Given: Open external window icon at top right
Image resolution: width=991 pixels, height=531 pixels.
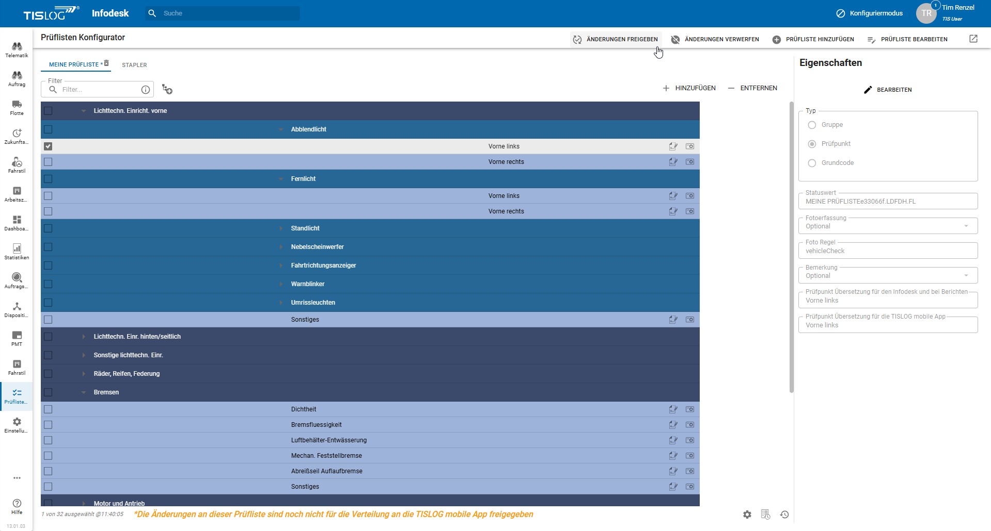Looking at the screenshot, I should (x=973, y=39).
